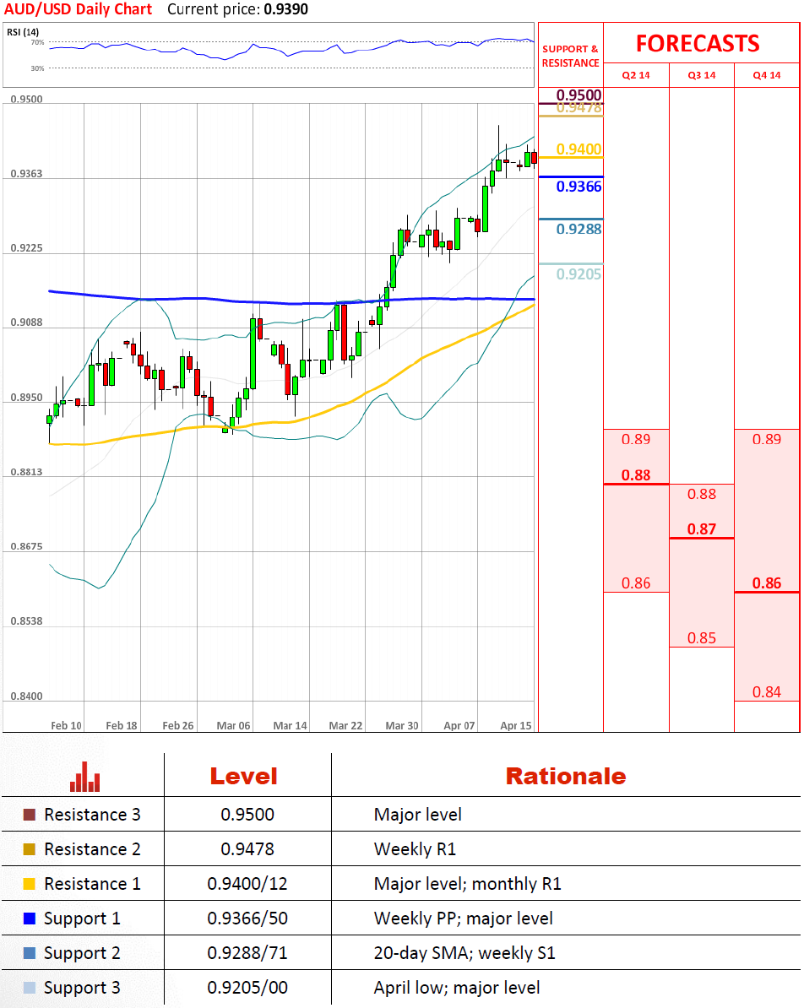This screenshot has height=1008, width=804.
Task: Click the Weekly PP; major level rationale
Action: coord(463,919)
